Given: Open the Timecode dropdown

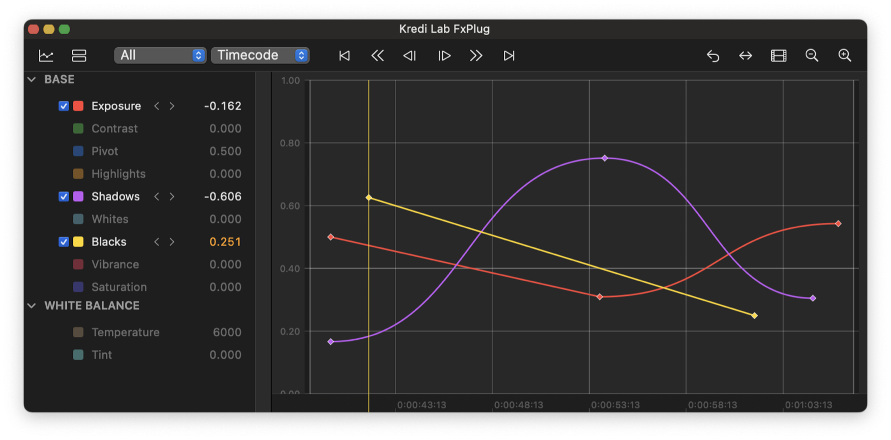Looking at the screenshot, I should 260,55.
